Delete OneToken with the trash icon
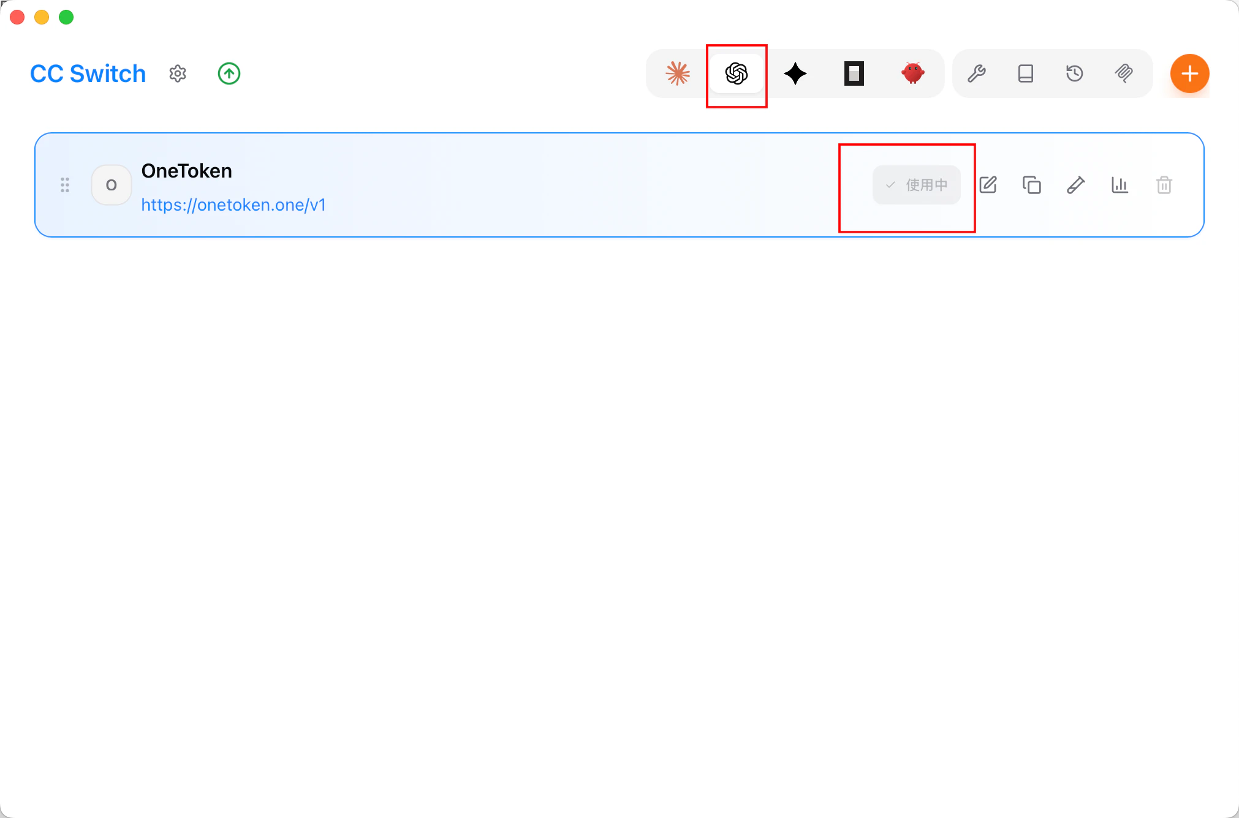 tap(1164, 185)
